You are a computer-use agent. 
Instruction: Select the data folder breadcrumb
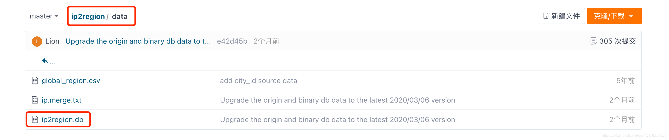tap(120, 17)
